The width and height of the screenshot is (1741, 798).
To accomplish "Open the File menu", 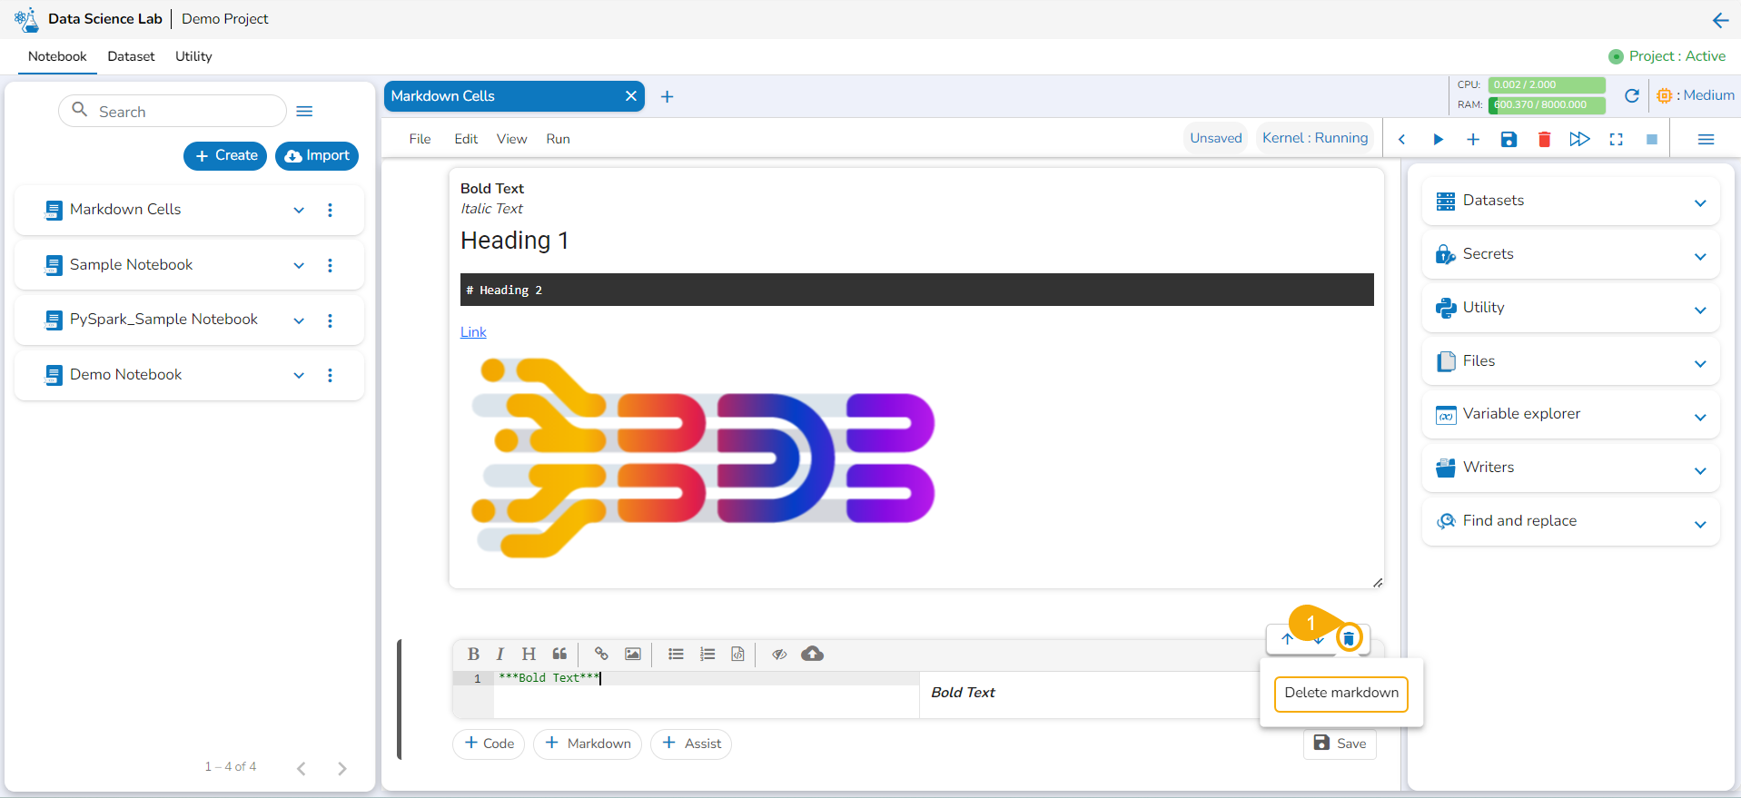I will pos(420,139).
